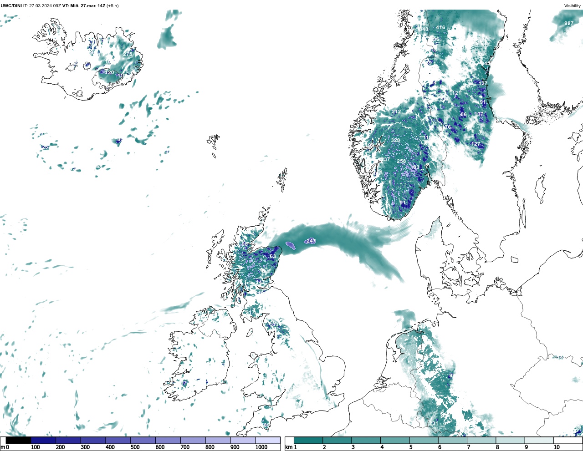Click the valid time 'Mið. 27.mar. 14Z'
The height and width of the screenshot is (451, 583).
click(x=88, y=6)
